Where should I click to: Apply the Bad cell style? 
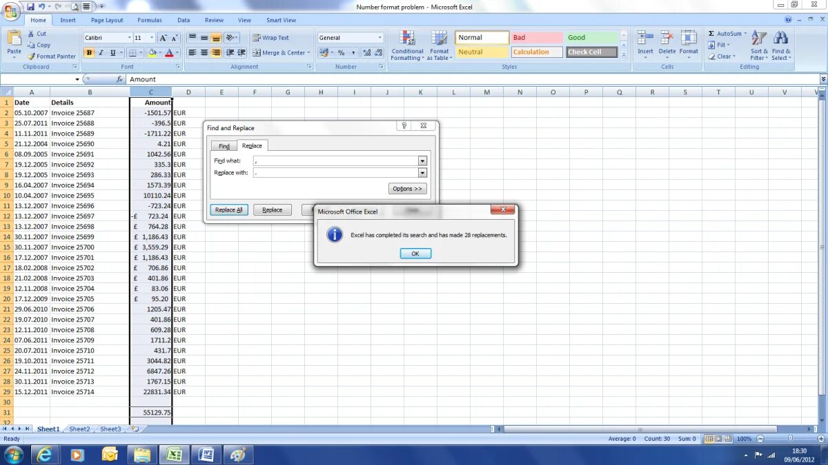[x=536, y=38]
